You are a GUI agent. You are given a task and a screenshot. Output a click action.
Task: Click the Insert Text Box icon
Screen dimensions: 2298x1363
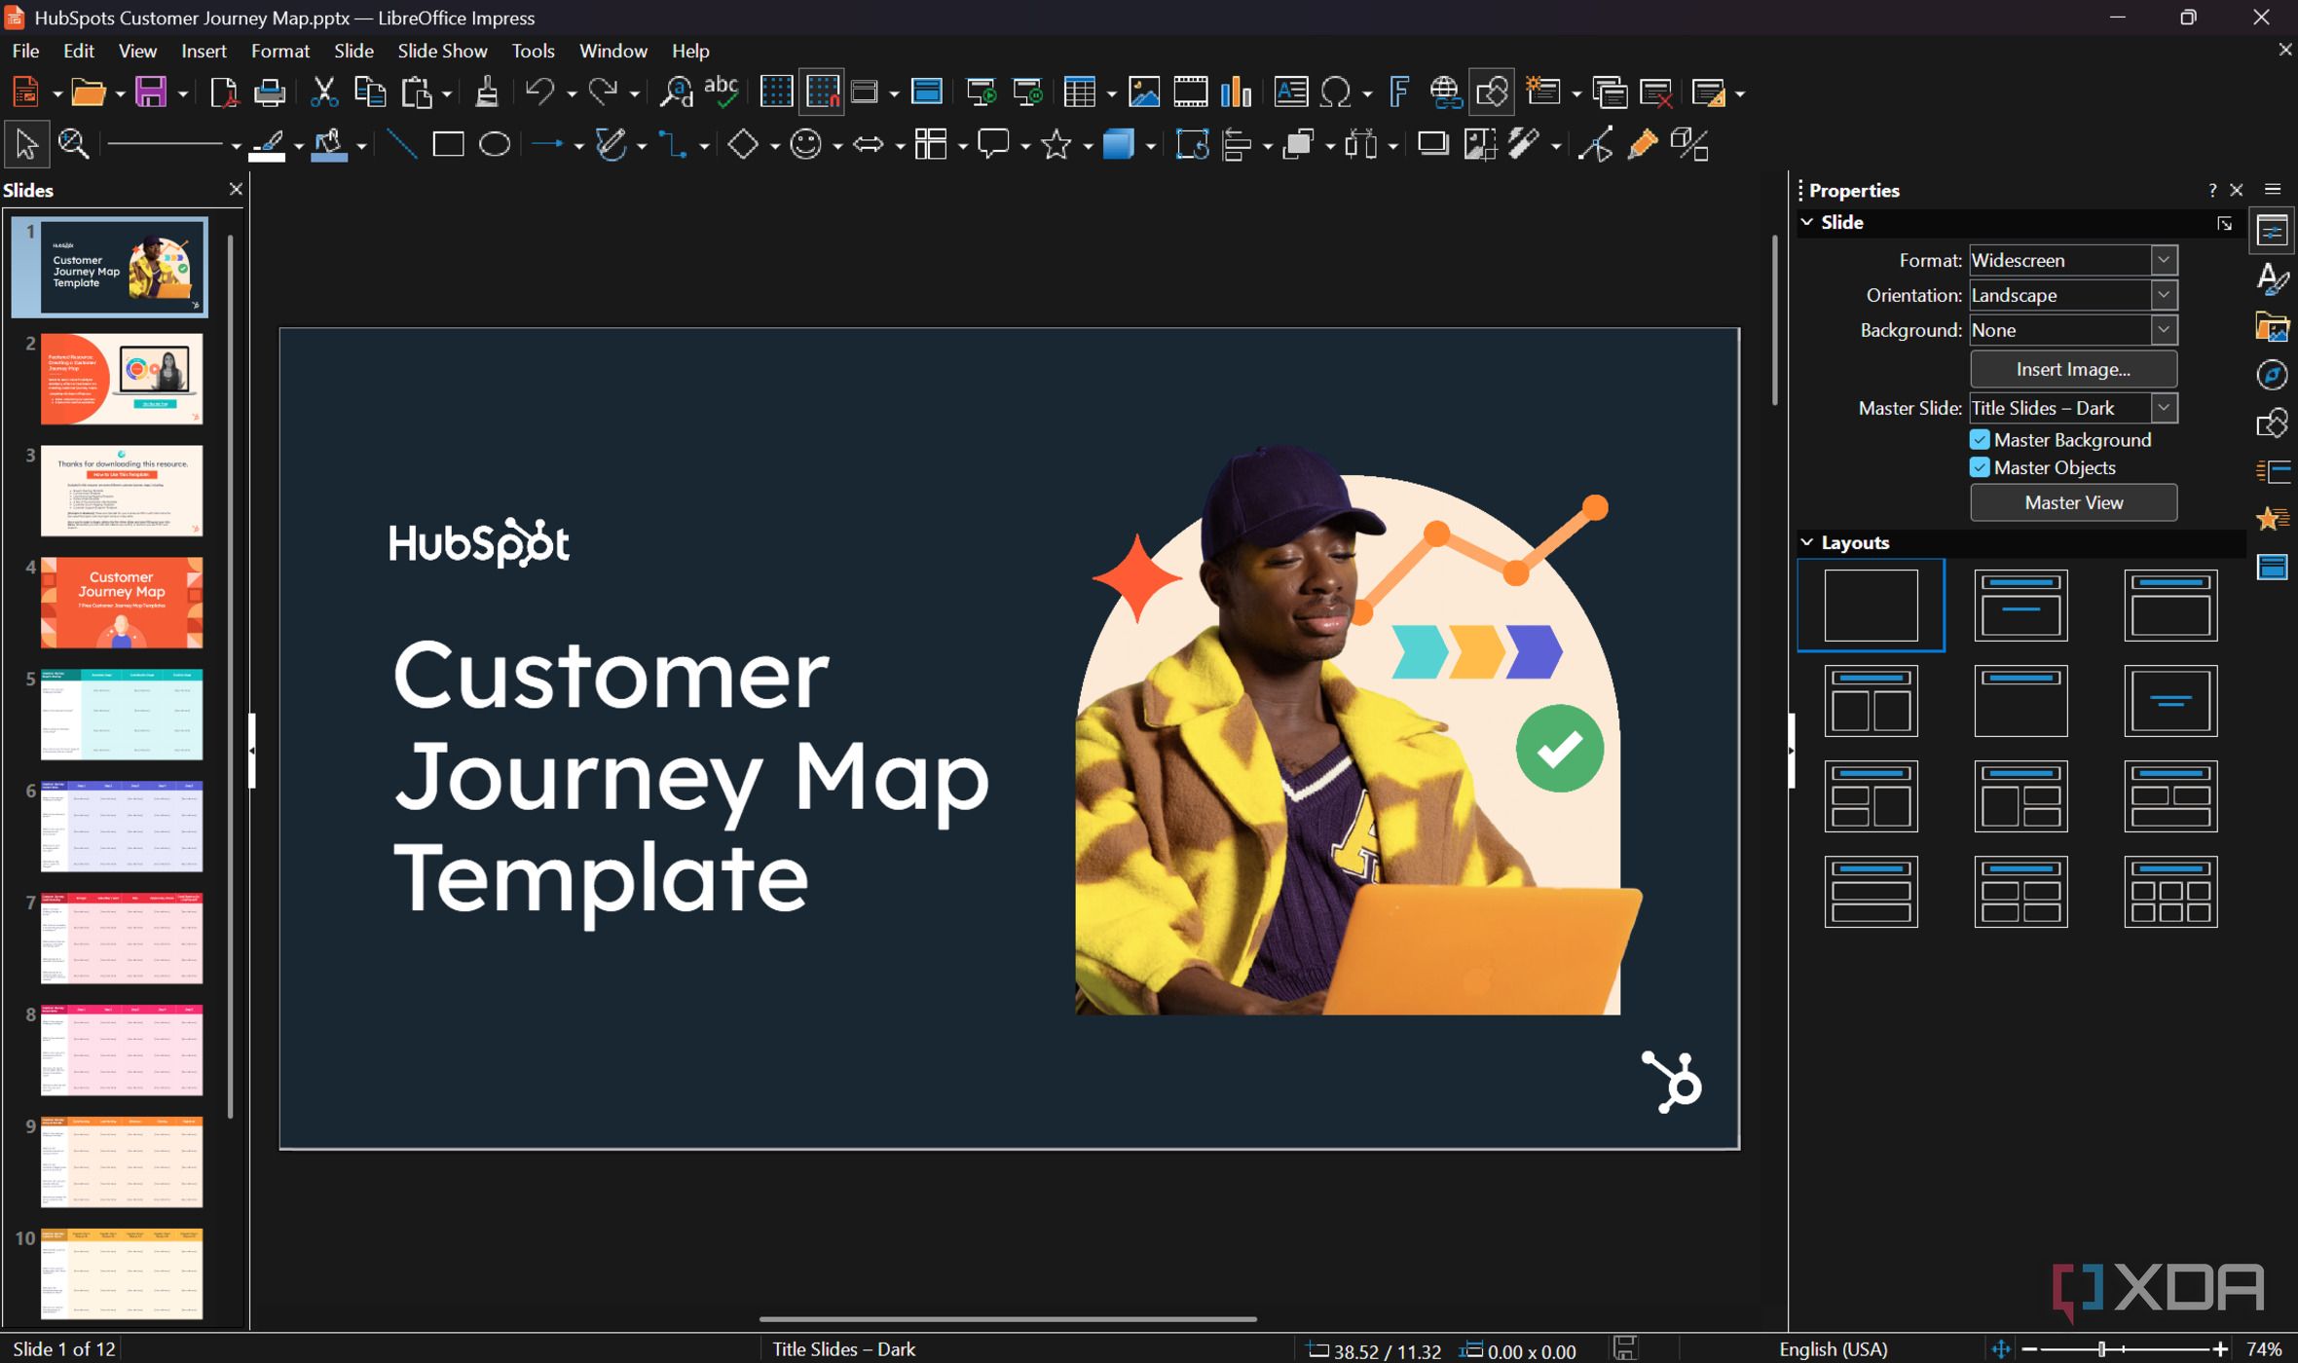pyautogui.click(x=1291, y=92)
